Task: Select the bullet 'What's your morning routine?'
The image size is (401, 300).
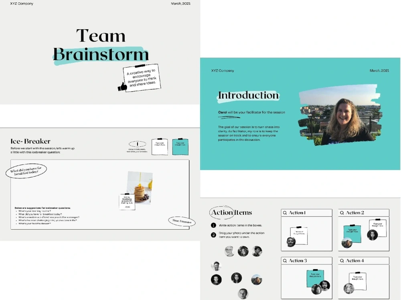Action: (x=34, y=211)
